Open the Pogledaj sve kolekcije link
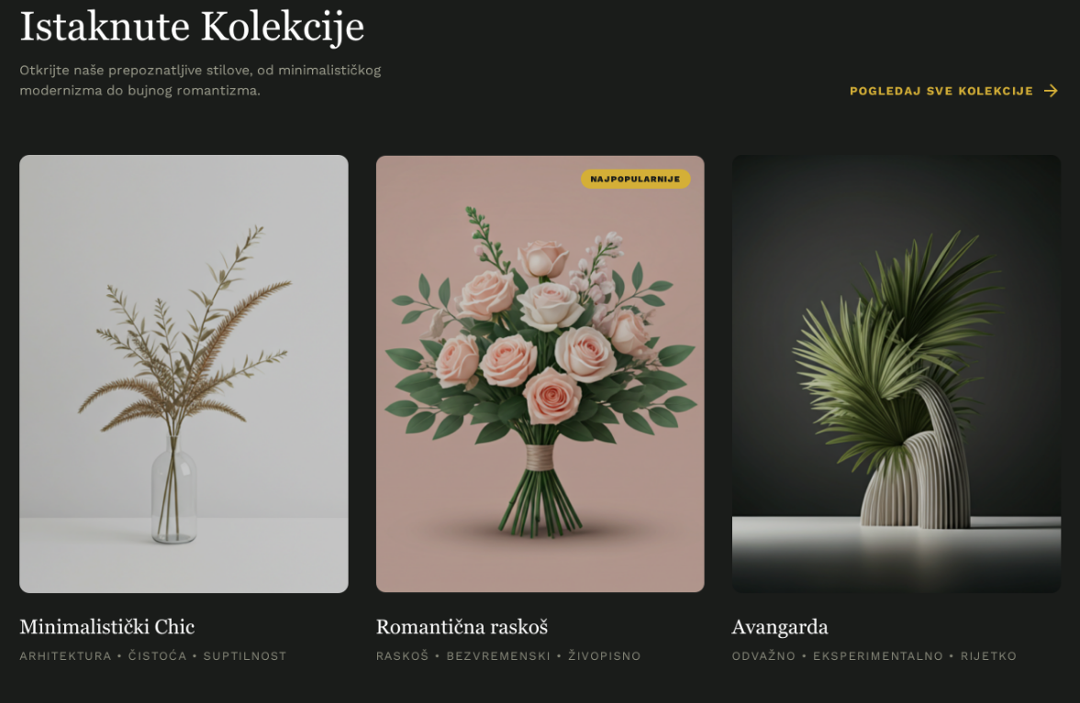 [953, 91]
